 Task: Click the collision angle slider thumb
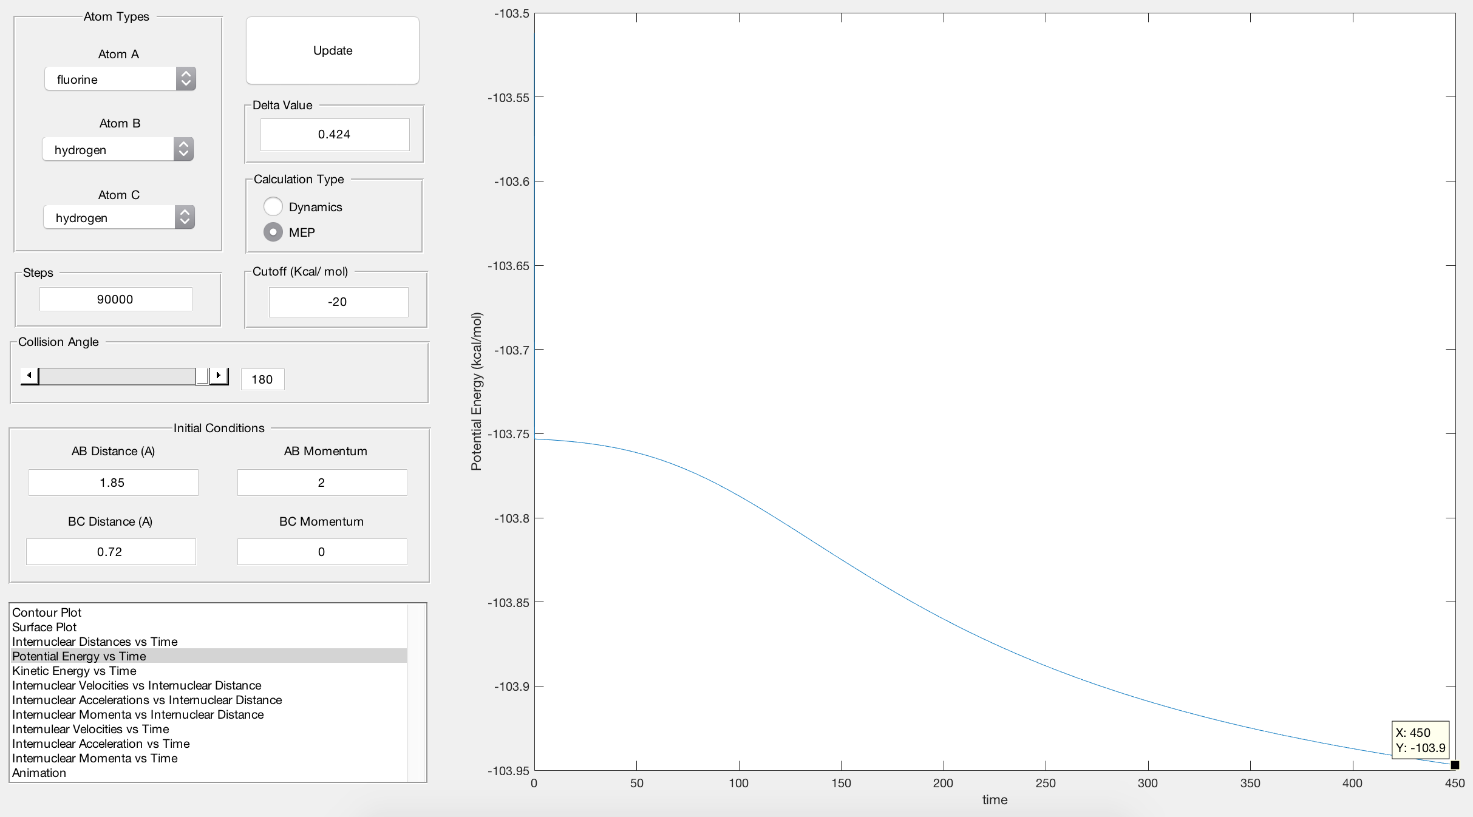click(x=202, y=376)
